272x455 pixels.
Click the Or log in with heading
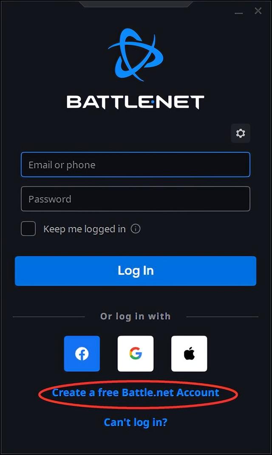(135, 316)
